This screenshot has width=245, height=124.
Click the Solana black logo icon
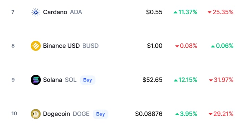coord(36,80)
